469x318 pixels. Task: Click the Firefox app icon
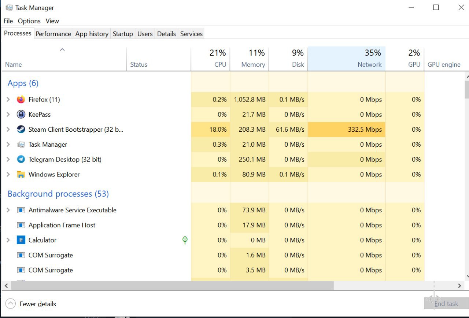coord(21,99)
